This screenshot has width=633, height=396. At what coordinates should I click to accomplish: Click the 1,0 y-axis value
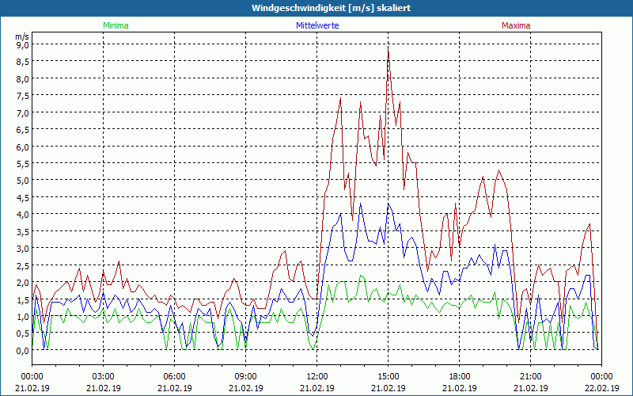point(22,316)
